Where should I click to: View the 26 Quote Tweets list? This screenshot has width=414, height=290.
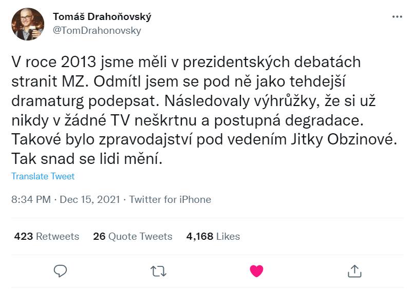click(133, 236)
